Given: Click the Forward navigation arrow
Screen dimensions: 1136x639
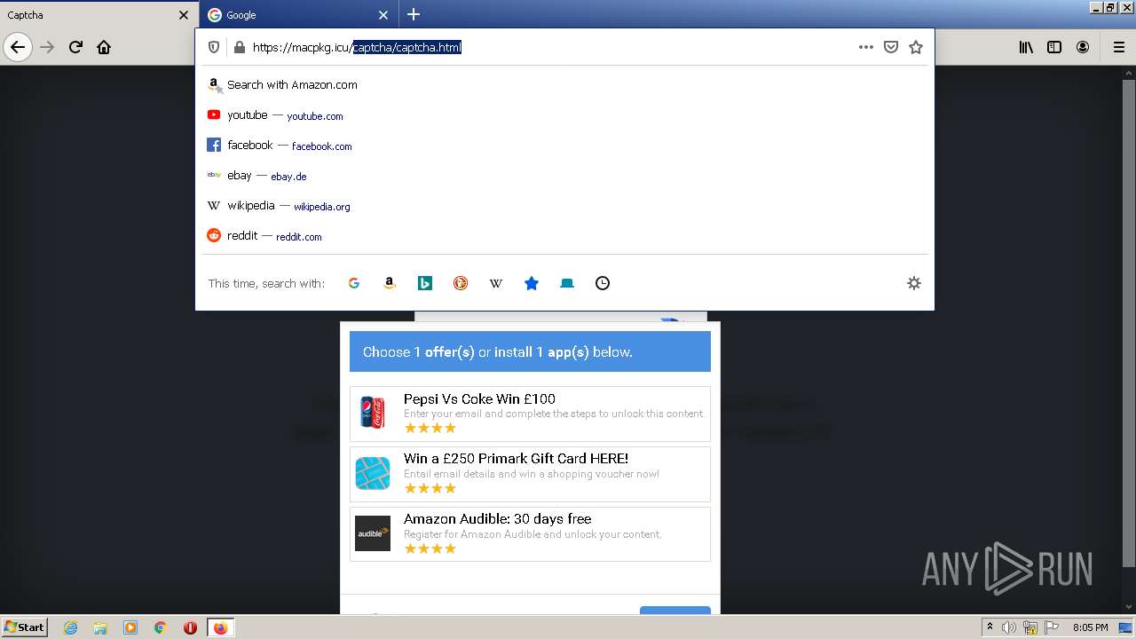Looking at the screenshot, I should (48, 47).
